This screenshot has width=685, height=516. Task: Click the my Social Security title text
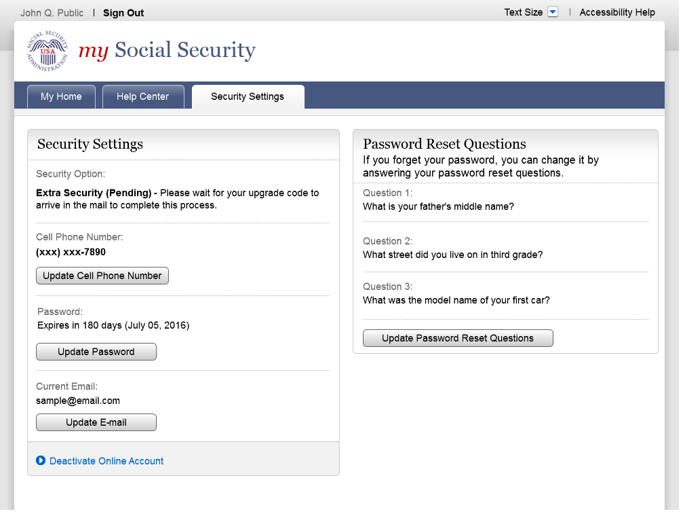click(x=167, y=50)
